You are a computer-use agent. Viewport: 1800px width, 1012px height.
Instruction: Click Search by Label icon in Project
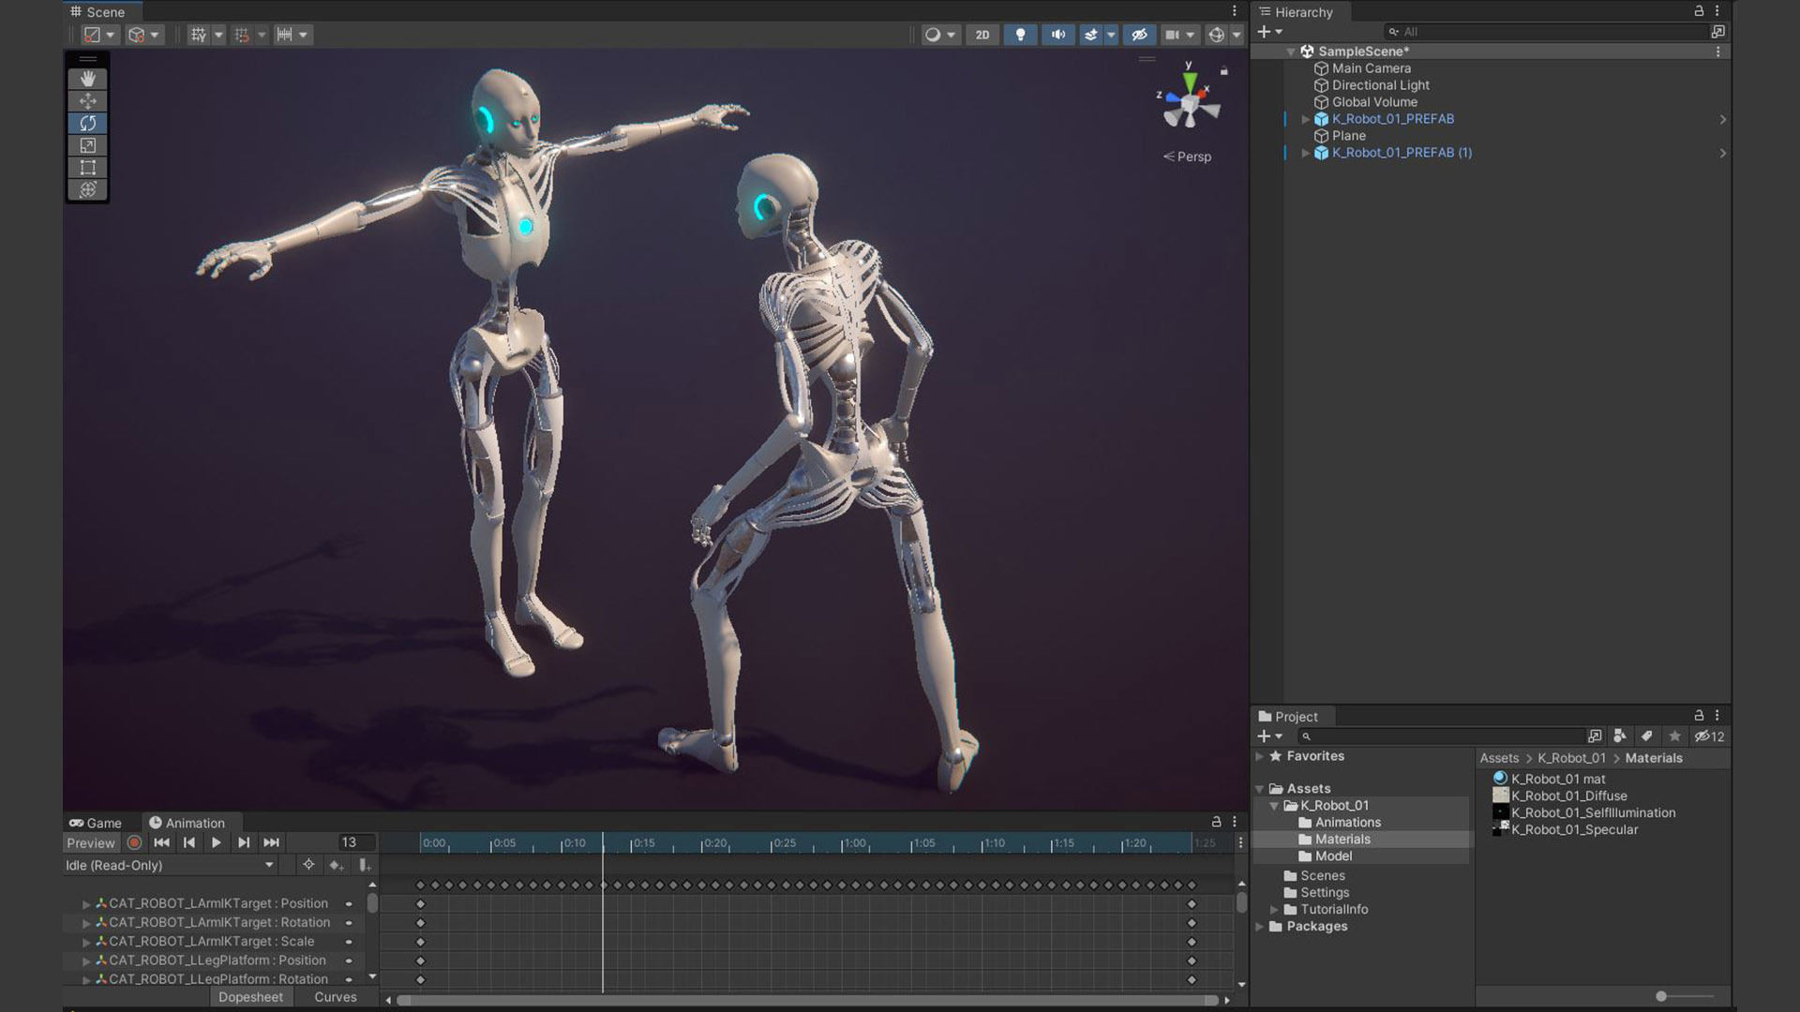point(1647,737)
